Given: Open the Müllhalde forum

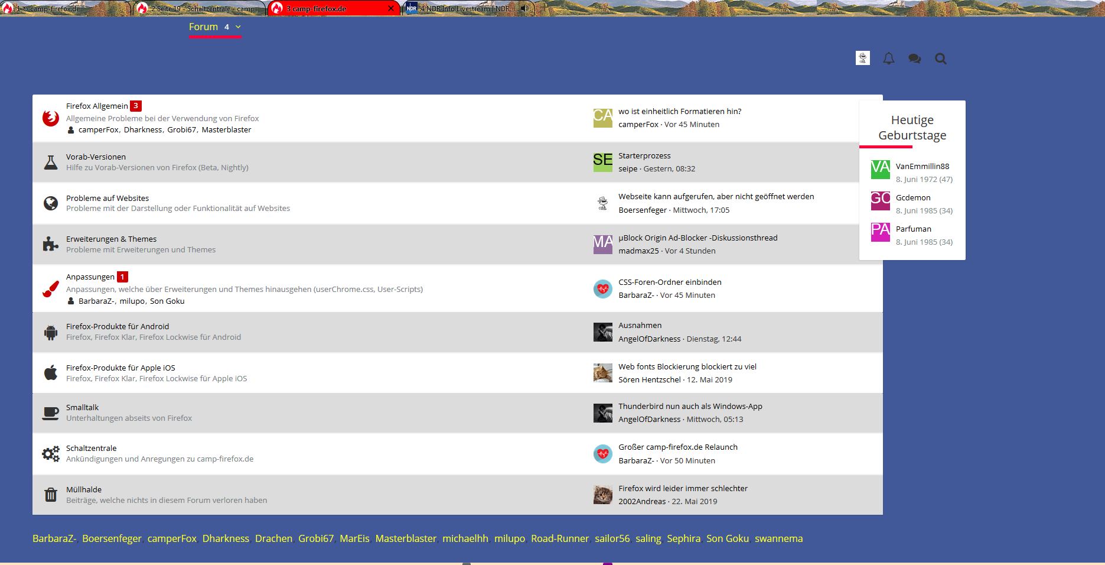Looking at the screenshot, I should [84, 489].
